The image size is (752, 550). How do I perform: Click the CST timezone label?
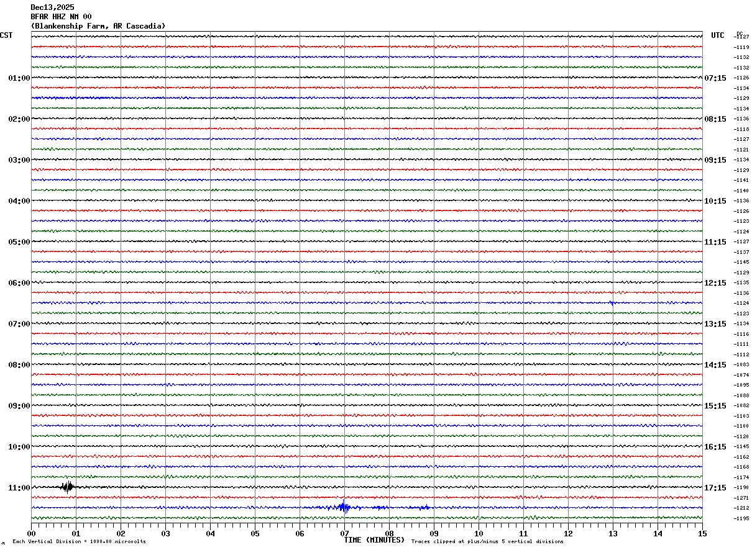(x=6, y=35)
